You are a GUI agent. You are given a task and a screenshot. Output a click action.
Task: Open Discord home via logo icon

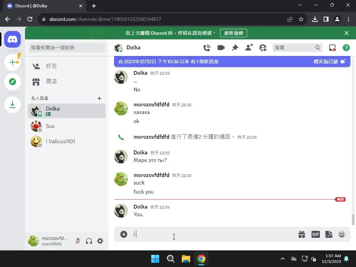[13, 39]
